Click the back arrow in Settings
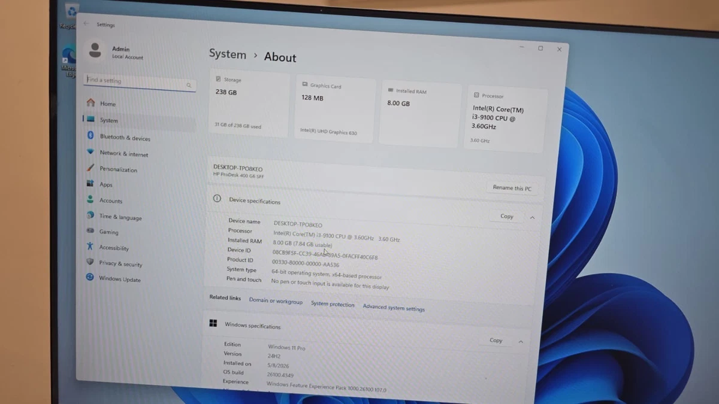The image size is (719, 404). [x=86, y=24]
